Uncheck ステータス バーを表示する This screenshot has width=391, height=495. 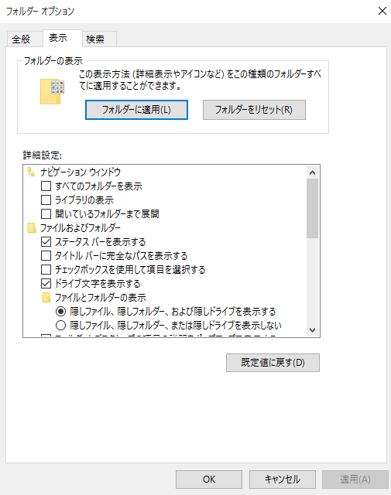click(x=46, y=242)
